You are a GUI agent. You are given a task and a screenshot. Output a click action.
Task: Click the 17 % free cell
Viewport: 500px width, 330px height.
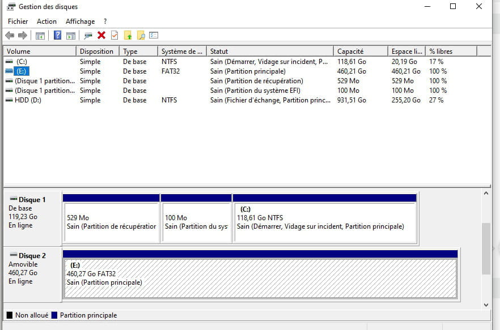437,62
